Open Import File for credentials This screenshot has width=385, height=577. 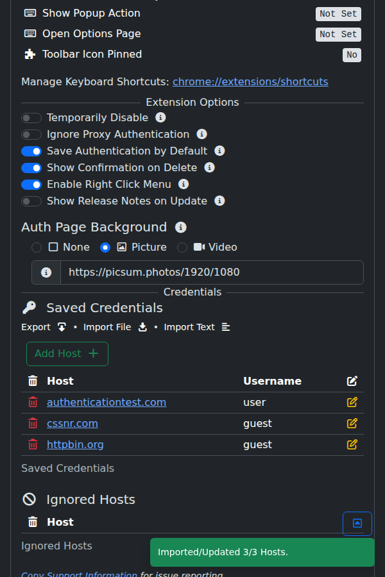point(142,327)
